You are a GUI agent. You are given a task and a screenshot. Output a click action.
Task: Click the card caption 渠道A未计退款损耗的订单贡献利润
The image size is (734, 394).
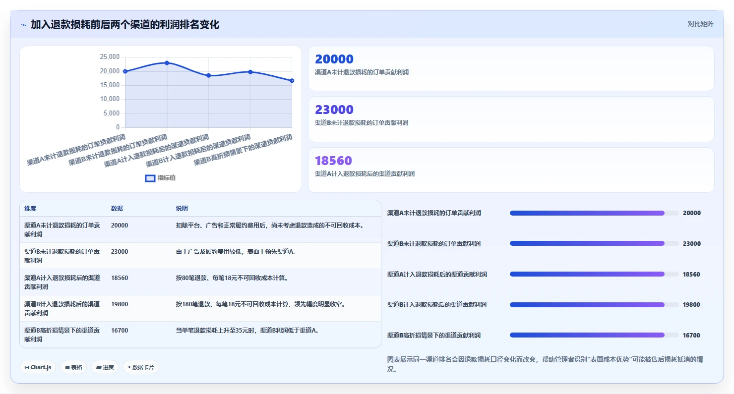click(362, 72)
